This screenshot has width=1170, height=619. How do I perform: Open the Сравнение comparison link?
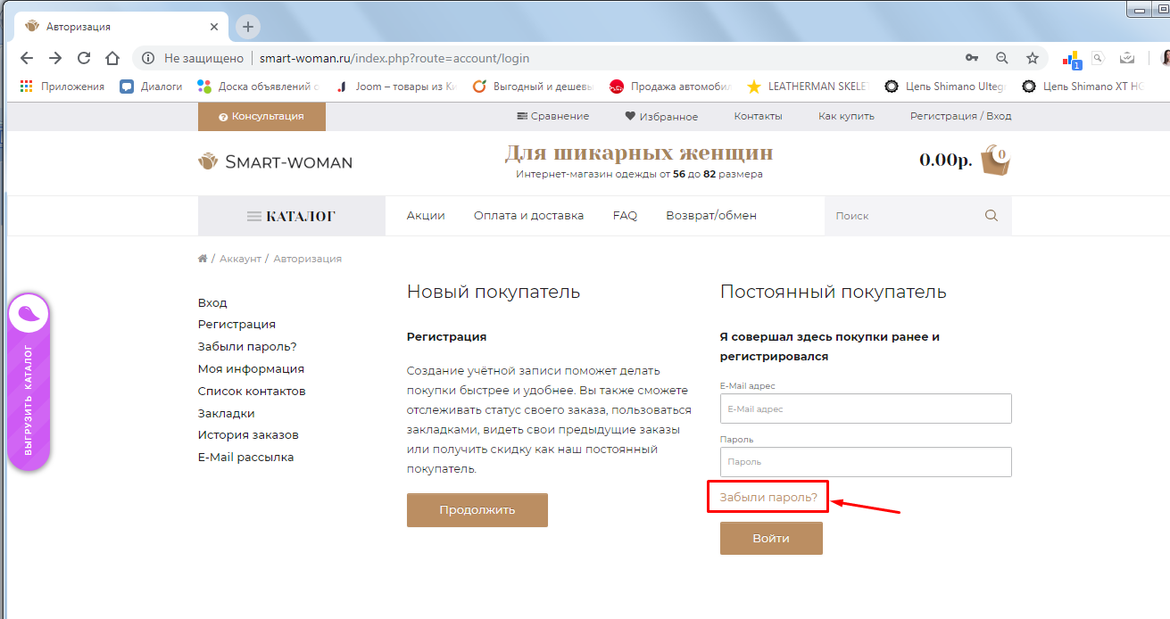coord(553,116)
